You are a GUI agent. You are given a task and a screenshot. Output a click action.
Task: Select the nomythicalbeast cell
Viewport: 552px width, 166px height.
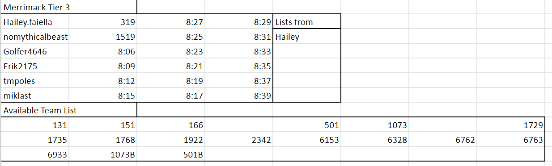point(35,37)
